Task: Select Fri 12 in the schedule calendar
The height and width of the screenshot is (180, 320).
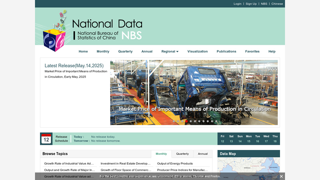Action: click(222, 139)
